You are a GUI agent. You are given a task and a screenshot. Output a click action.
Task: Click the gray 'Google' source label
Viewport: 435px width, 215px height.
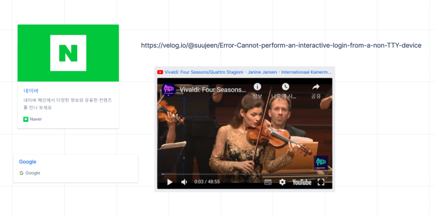click(x=33, y=173)
